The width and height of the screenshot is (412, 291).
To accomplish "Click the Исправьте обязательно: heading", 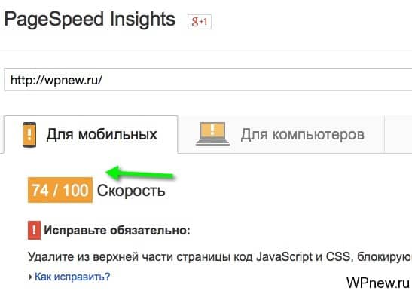I will pos(117,231).
